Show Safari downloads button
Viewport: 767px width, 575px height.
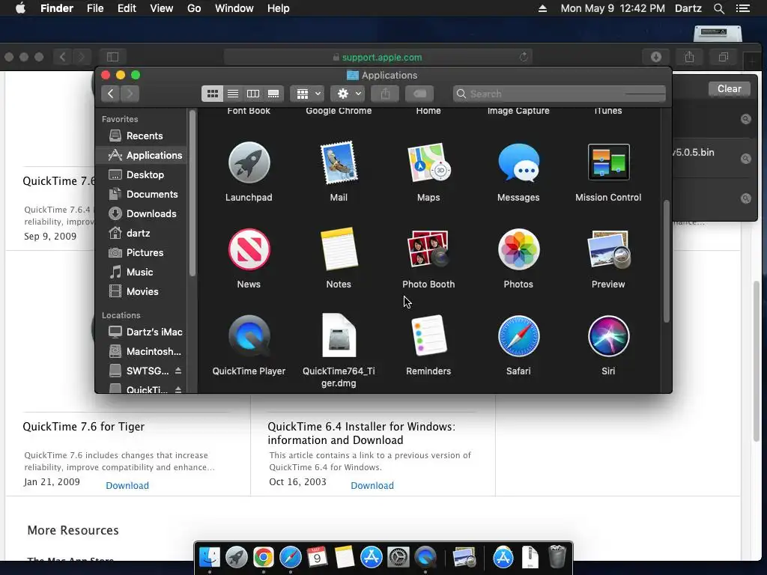(656, 57)
